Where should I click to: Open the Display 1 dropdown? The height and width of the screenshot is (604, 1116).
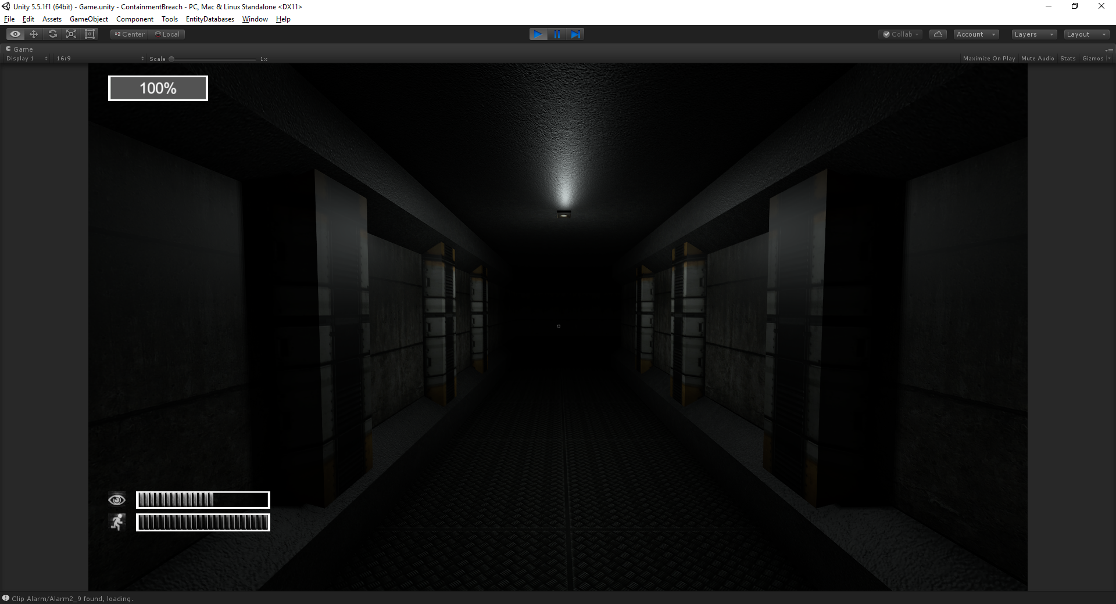27,59
